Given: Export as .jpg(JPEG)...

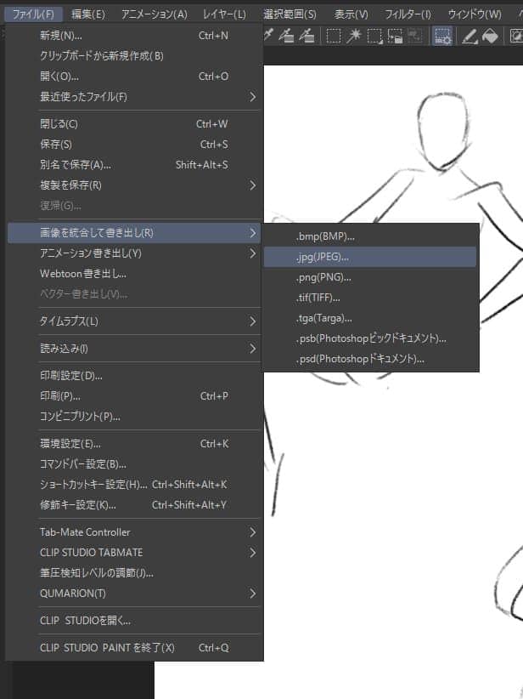Looking at the screenshot, I should coord(370,257).
